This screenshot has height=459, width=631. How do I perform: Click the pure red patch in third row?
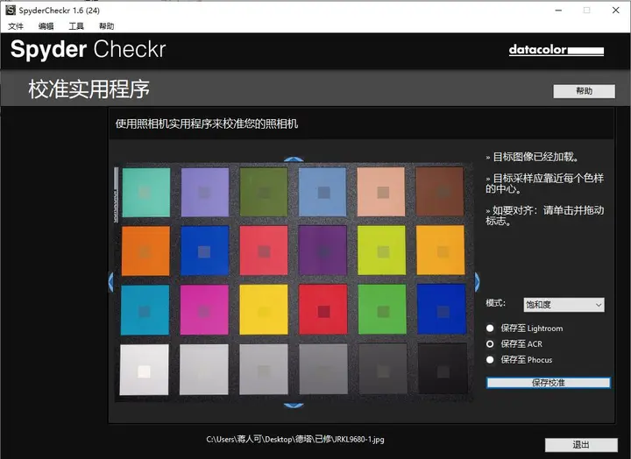pyautogui.click(x=323, y=310)
